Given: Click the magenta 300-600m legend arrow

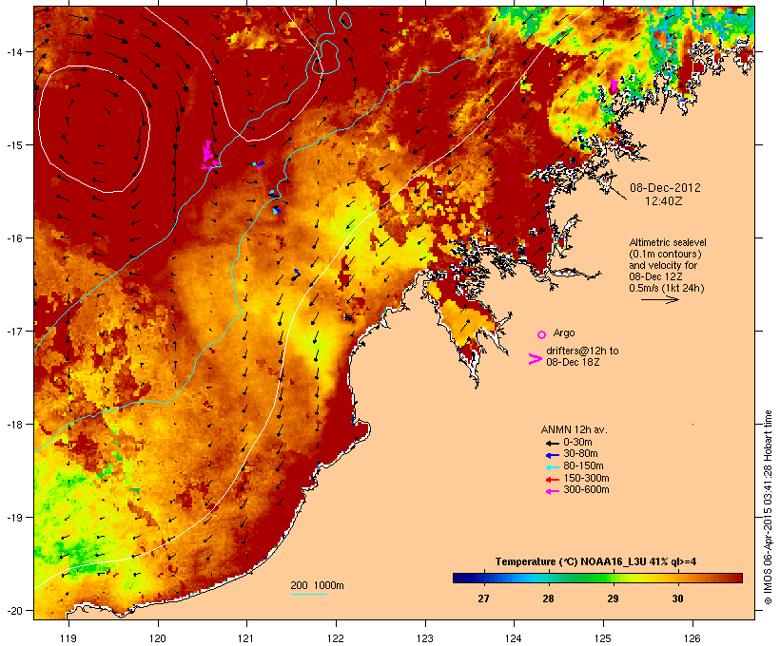Looking at the screenshot, I should pyautogui.click(x=552, y=491).
